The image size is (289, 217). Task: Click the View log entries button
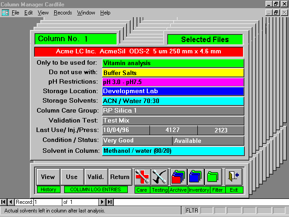48,177
